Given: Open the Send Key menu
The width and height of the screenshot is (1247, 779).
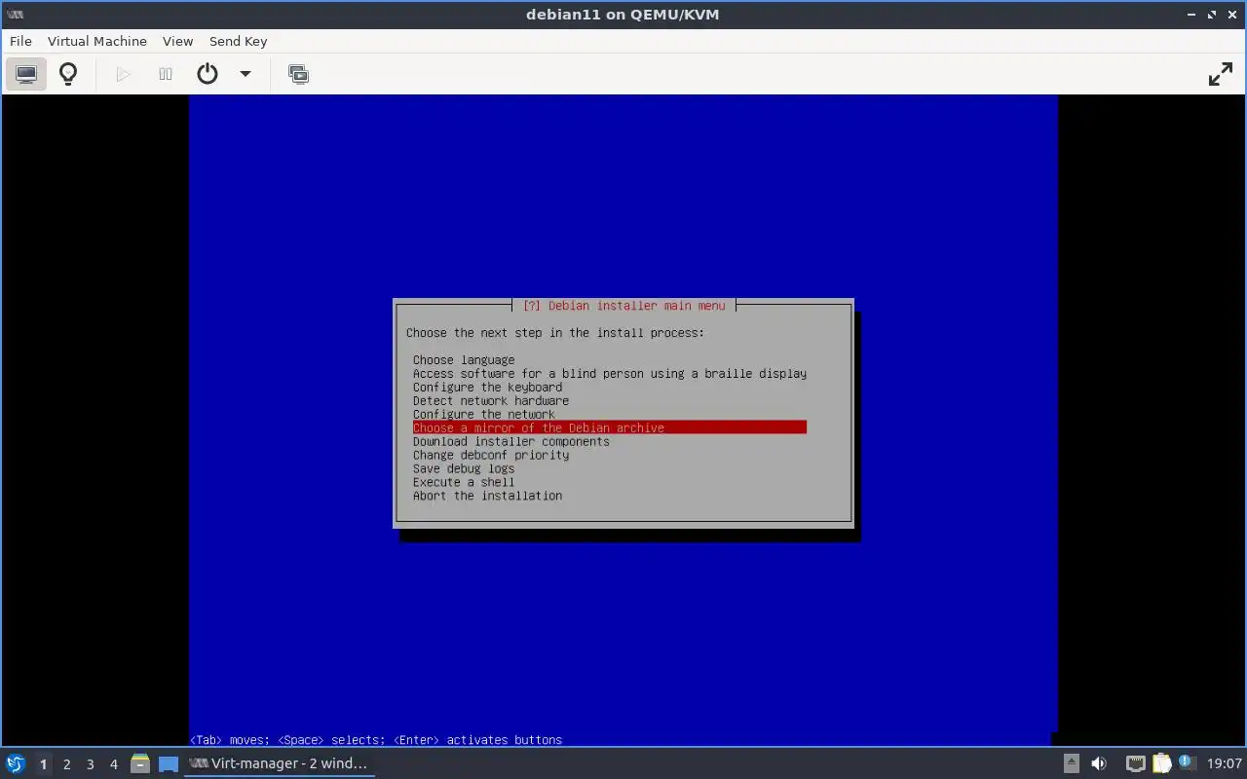Looking at the screenshot, I should point(238,41).
